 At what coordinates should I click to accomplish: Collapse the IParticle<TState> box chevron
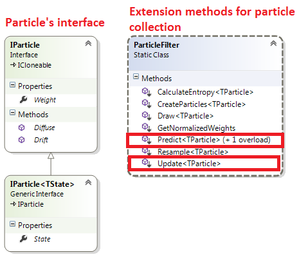point(88,182)
